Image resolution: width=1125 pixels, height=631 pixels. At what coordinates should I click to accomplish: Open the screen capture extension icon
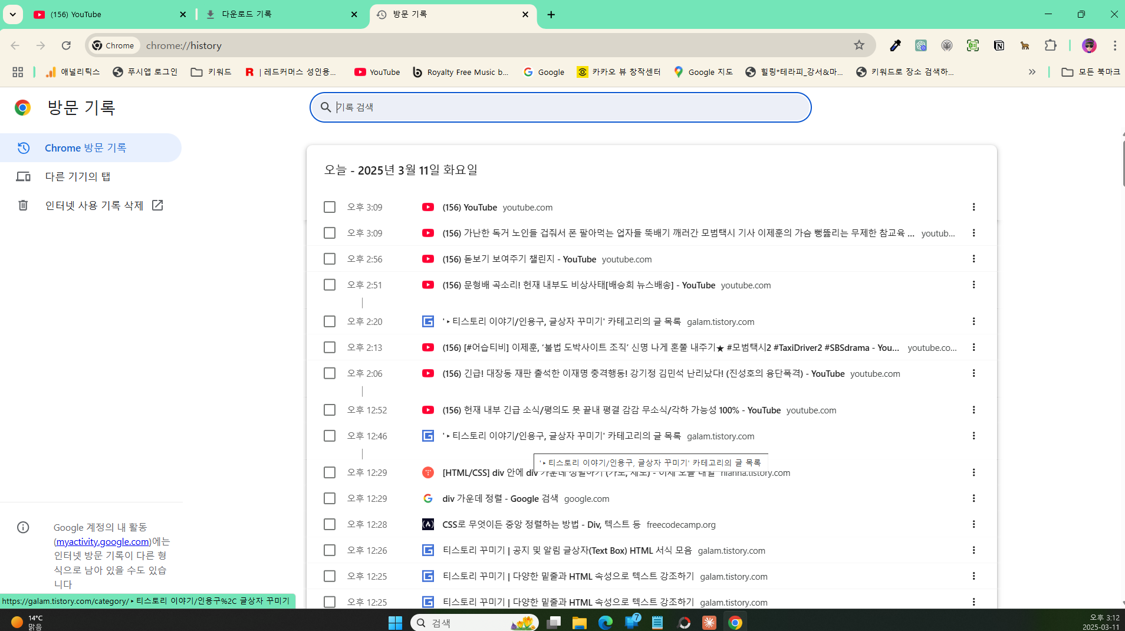973,45
